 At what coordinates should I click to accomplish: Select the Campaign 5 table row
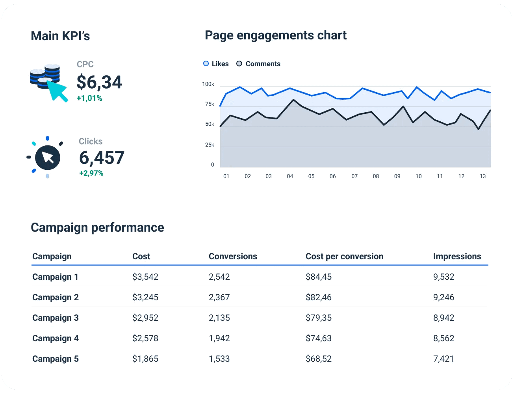55,359
